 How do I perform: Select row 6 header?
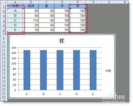coord(4,30)
